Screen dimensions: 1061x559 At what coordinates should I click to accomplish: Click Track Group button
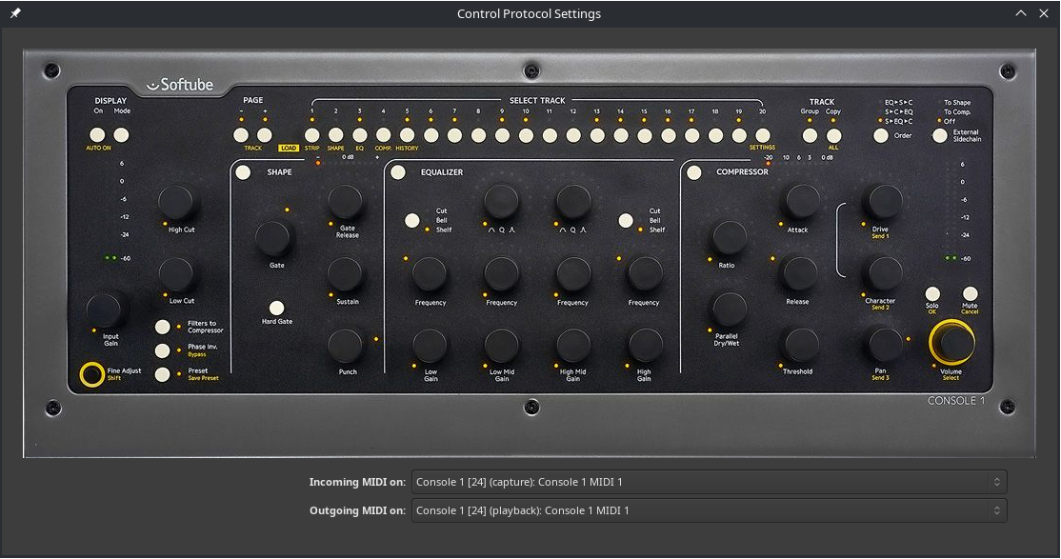(810, 135)
